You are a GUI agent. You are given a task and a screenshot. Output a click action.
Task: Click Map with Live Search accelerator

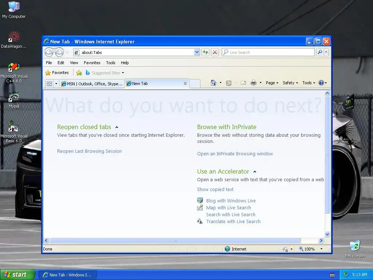pos(228,207)
